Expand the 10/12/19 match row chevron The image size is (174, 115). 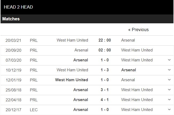click(169, 70)
